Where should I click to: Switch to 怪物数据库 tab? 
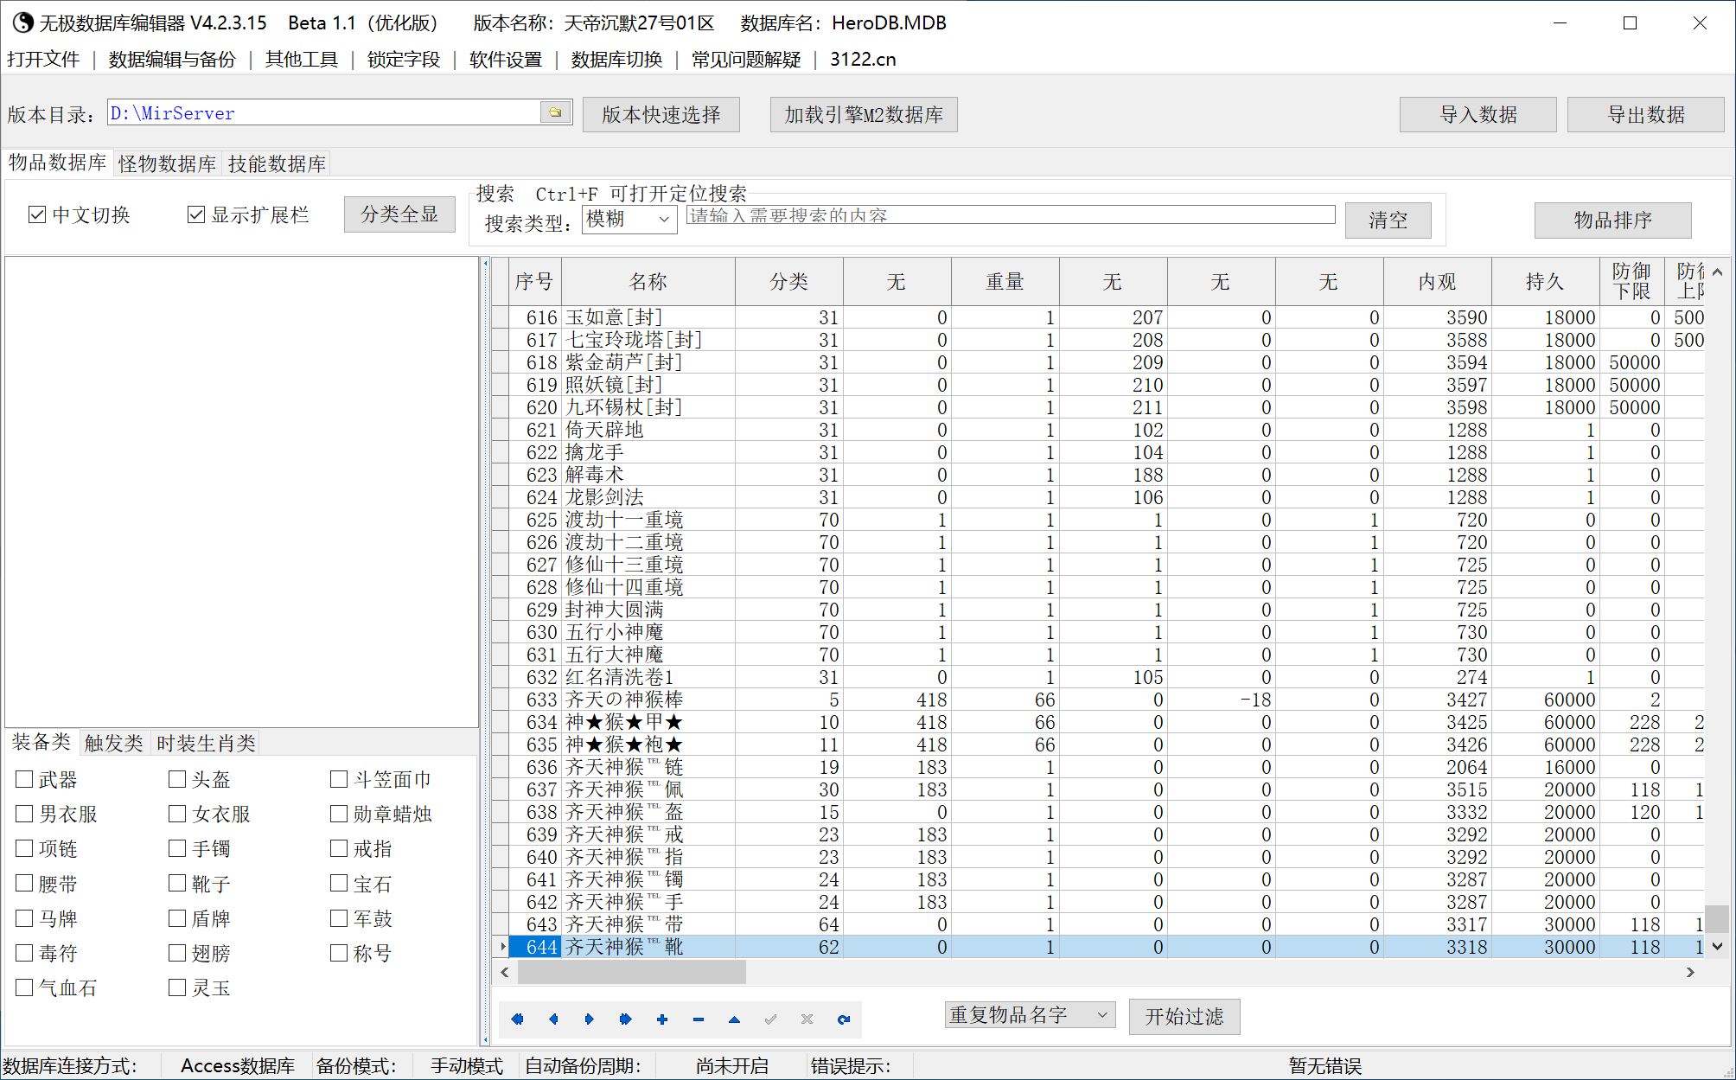(168, 163)
